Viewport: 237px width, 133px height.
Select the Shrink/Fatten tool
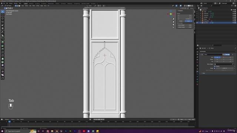click(x=3, y=72)
